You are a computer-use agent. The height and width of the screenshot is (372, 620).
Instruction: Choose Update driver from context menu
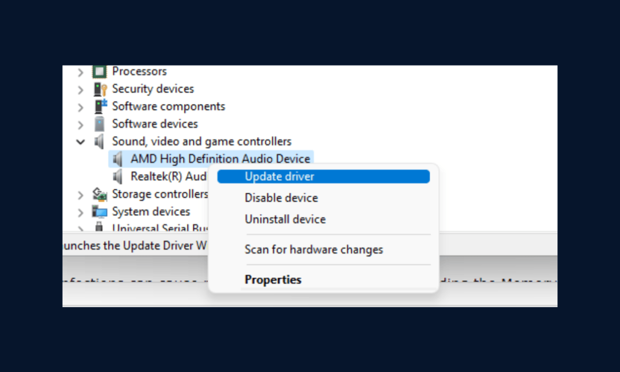[279, 176]
